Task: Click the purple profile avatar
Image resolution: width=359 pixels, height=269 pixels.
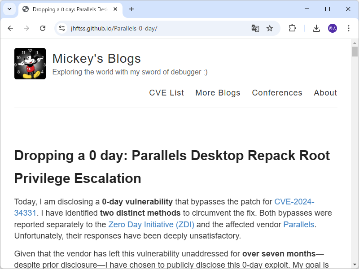Action: (333, 28)
